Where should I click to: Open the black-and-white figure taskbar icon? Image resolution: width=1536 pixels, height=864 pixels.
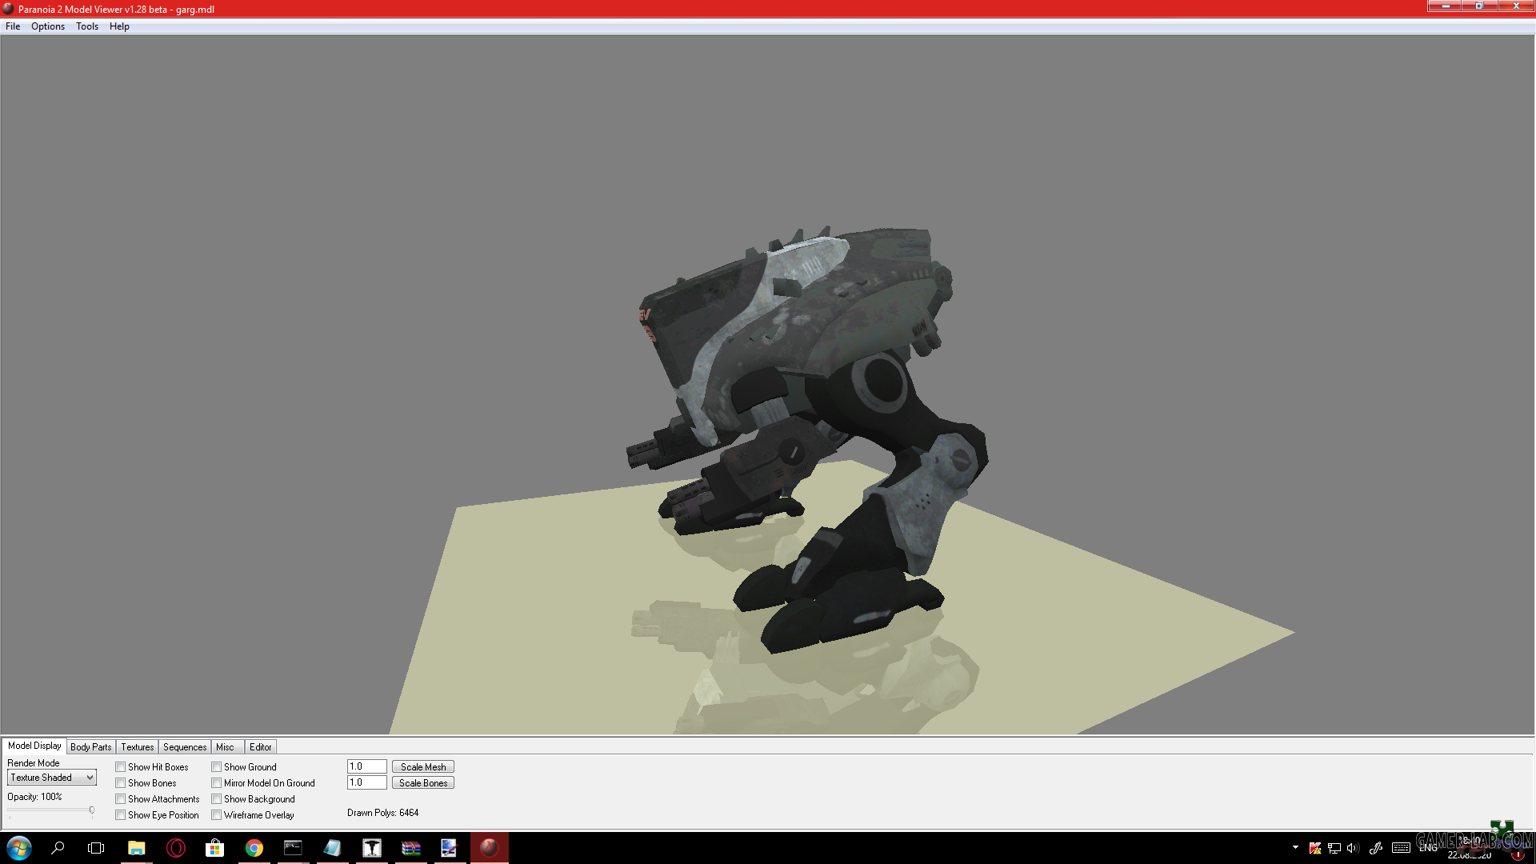pos(372,848)
